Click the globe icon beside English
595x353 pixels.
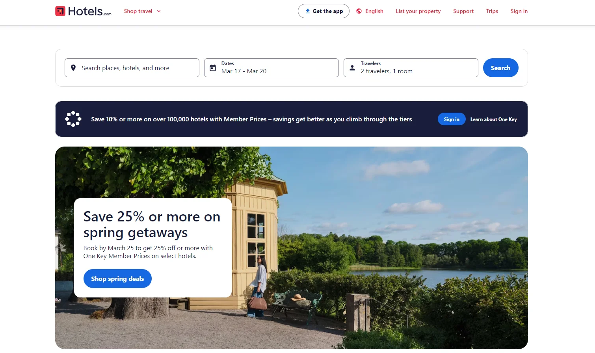click(359, 11)
